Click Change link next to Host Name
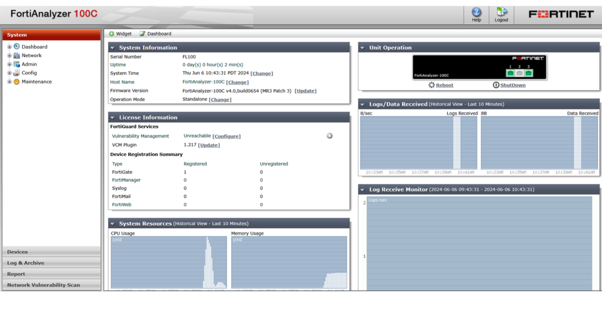The height and width of the screenshot is (321, 602). pyautogui.click(x=238, y=82)
